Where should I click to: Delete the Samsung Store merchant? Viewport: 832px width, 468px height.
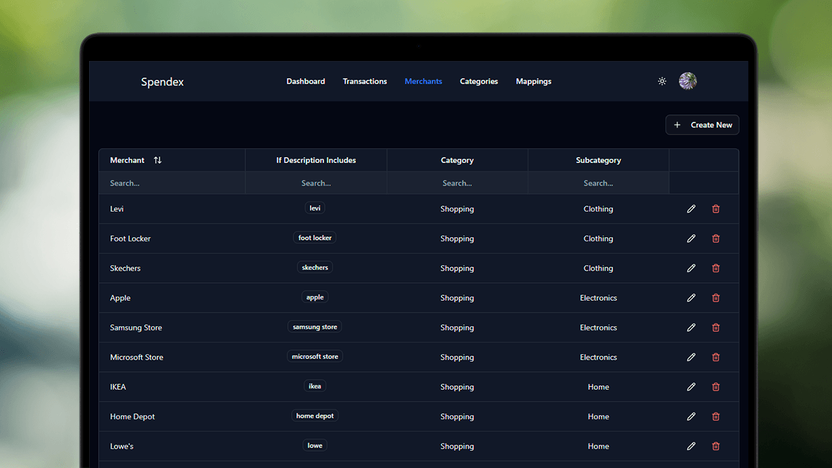point(715,328)
